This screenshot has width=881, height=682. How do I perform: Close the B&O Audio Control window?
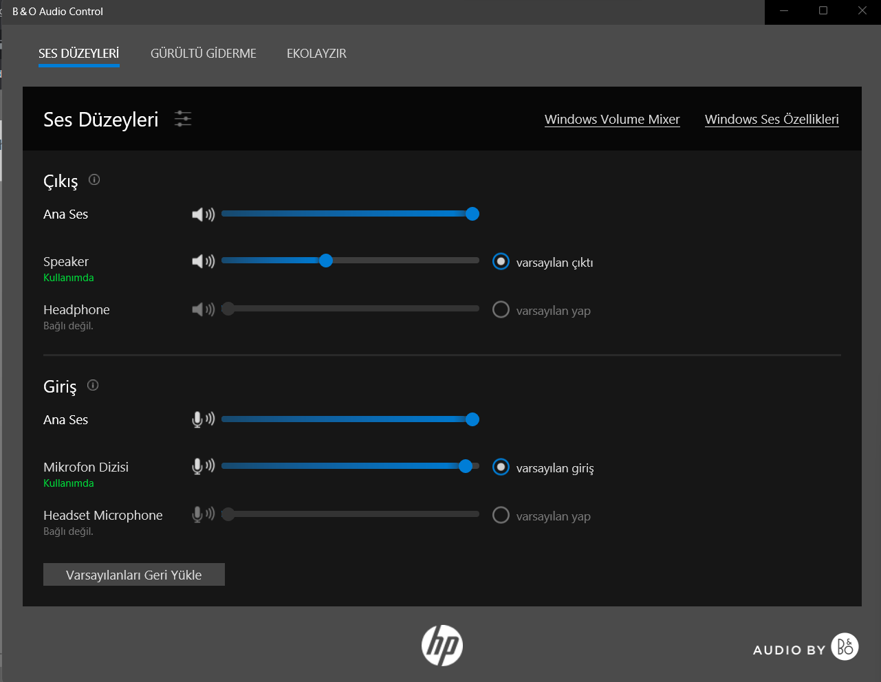(862, 11)
